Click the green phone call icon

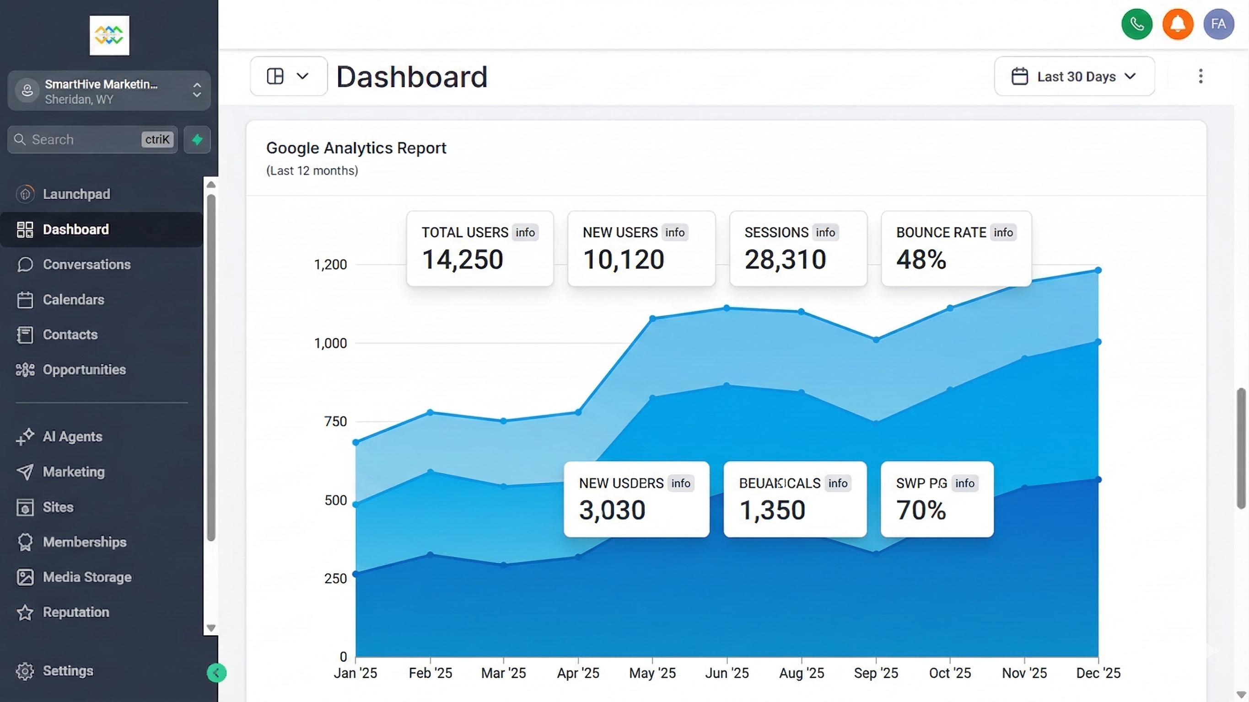pos(1136,24)
